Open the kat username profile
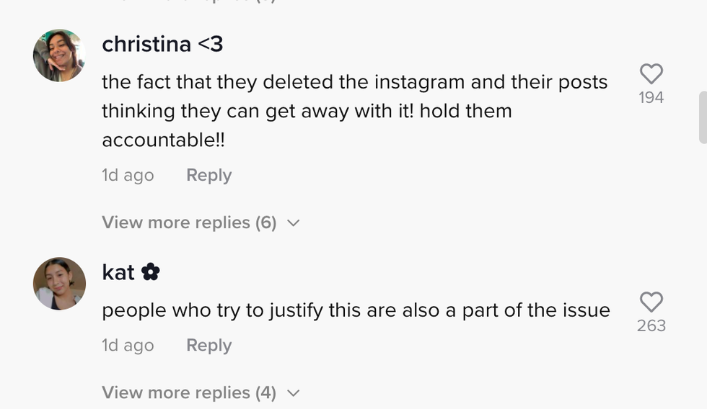Viewport: 707px width, 409px height. (x=118, y=272)
